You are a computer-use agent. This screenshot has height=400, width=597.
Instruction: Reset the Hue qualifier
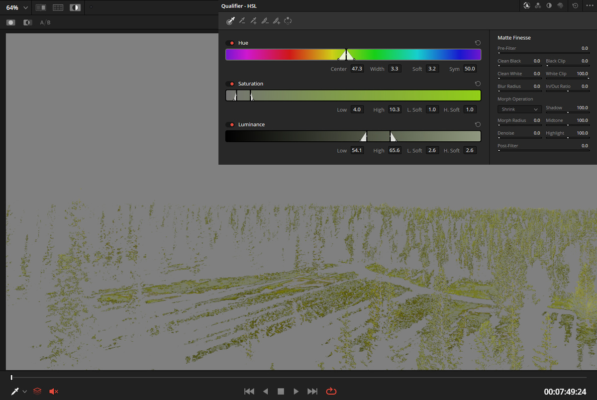478,43
